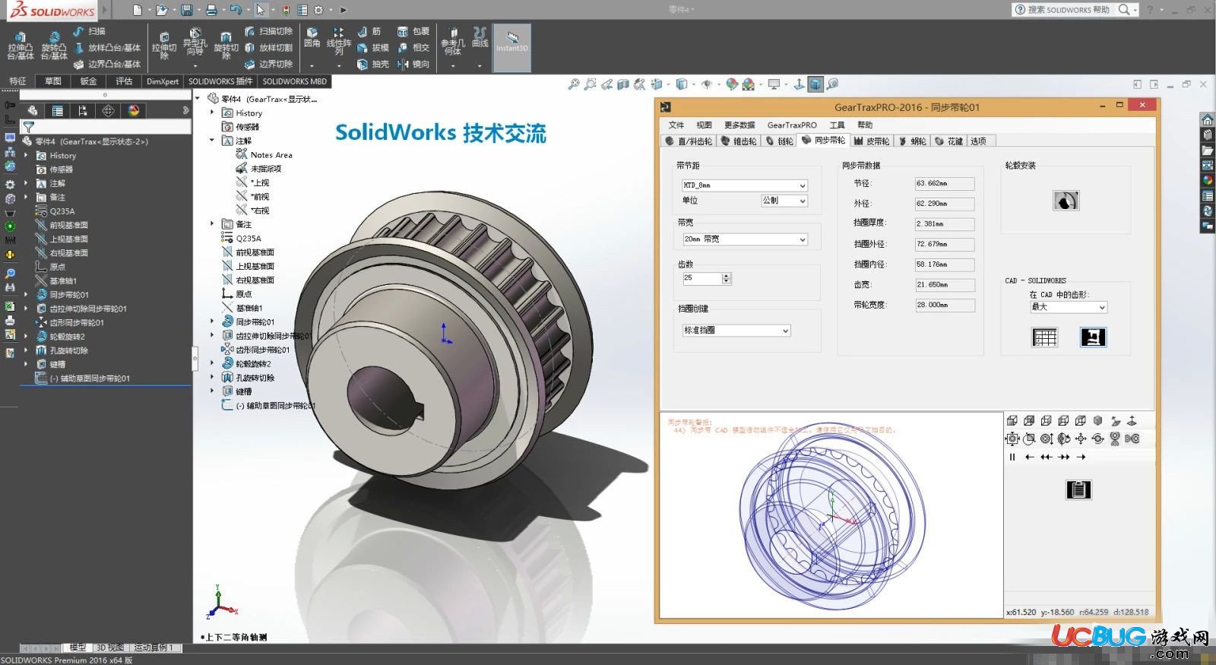The height and width of the screenshot is (665, 1216).
Task: Open the HTD_8mm pitch dropdown
Action: (x=744, y=185)
